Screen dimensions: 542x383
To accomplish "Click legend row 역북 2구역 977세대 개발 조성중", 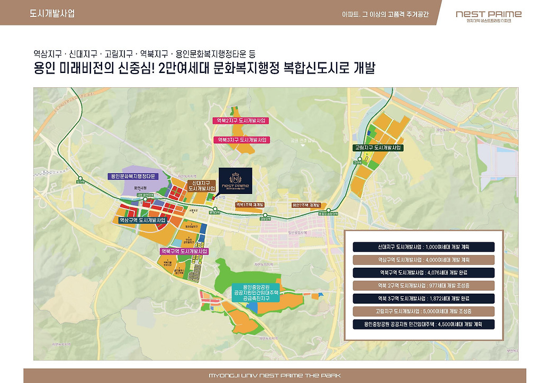I will [423, 286].
